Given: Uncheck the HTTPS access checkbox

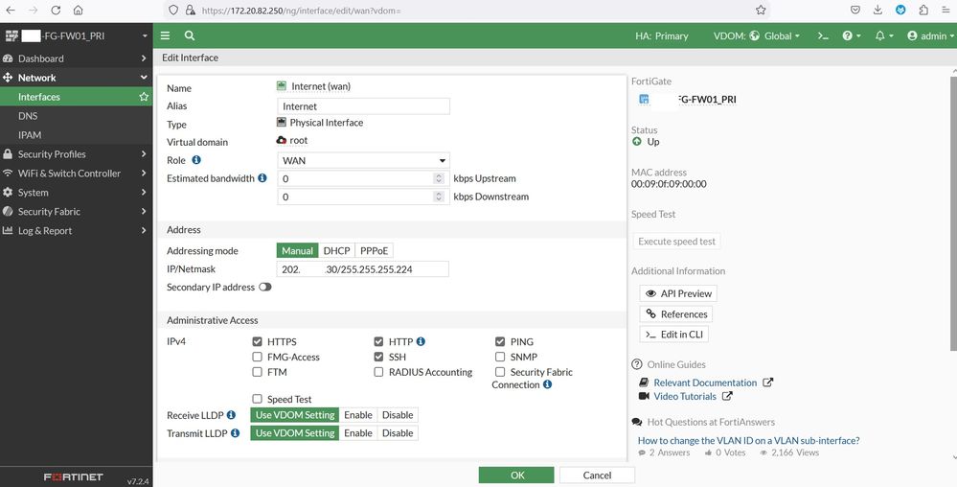Looking at the screenshot, I should [x=257, y=341].
